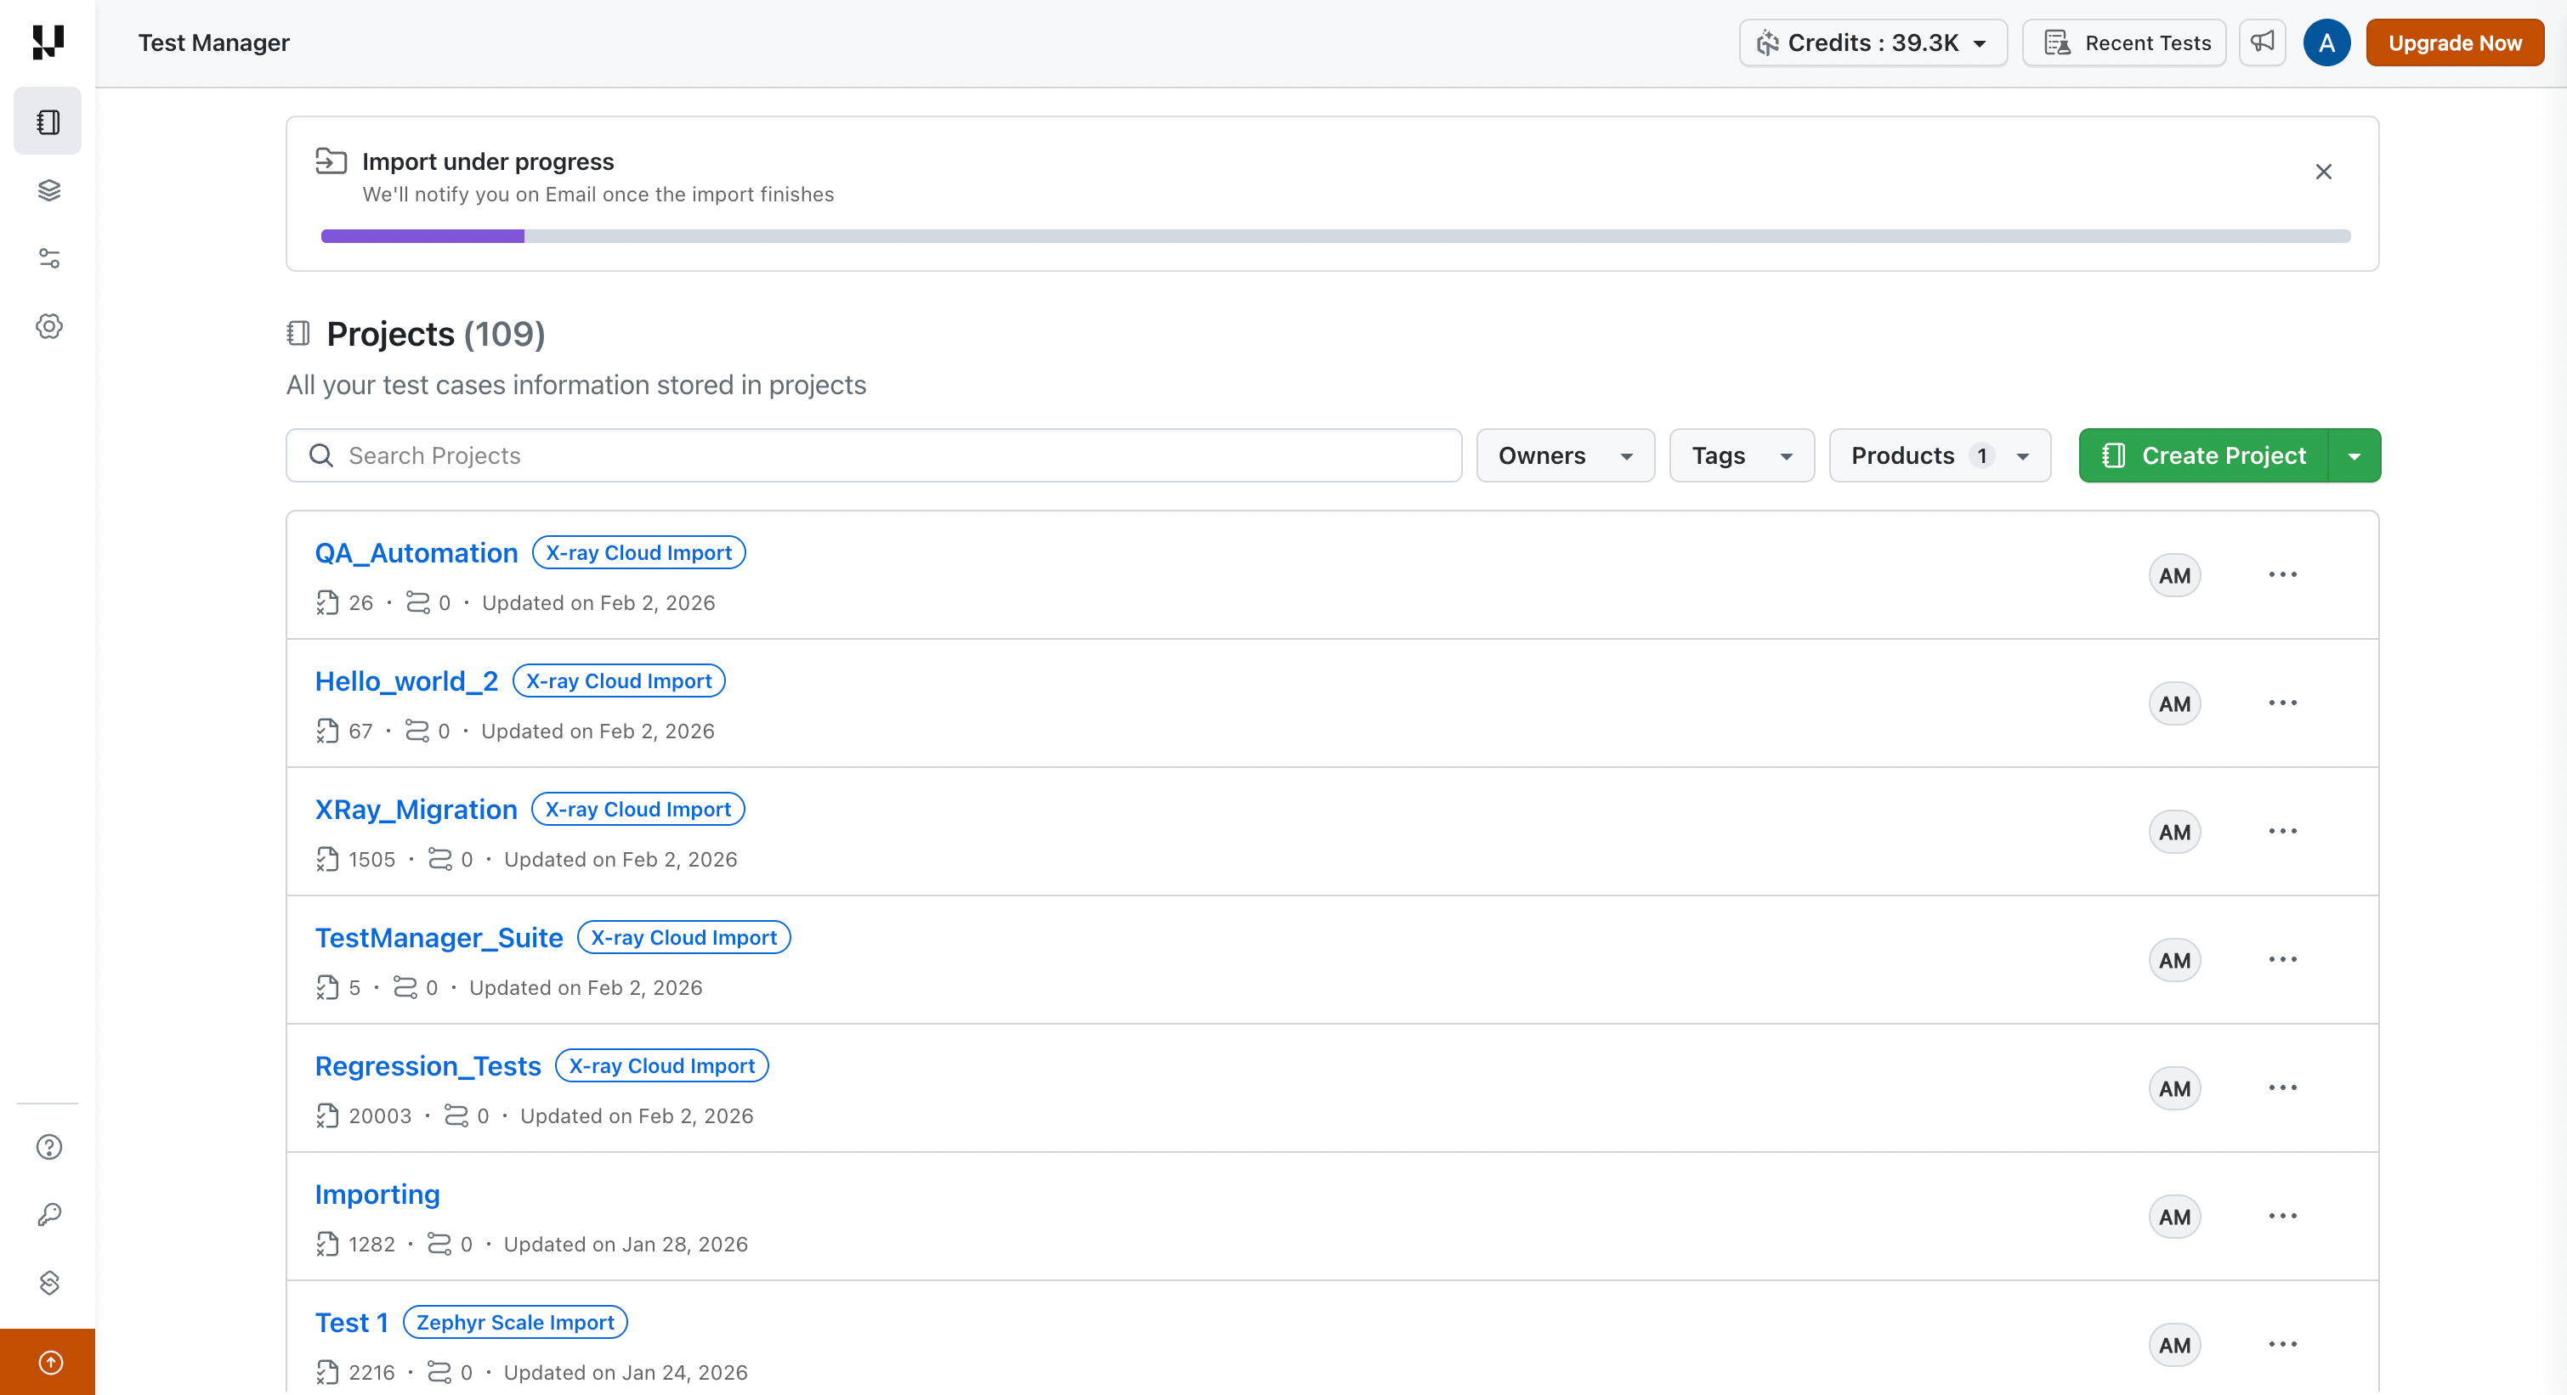Open more options for Regression_Tests project
The height and width of the screenshot is (1395, 2567).
pyautogui.click(x=2282, y=1087)
